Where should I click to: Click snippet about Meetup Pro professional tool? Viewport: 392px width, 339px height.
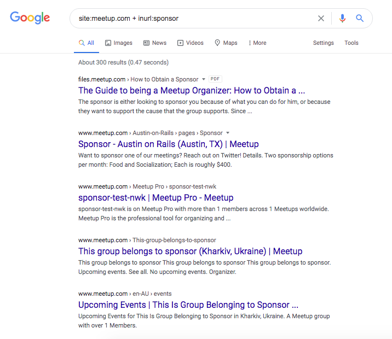(x=204, y=213)
